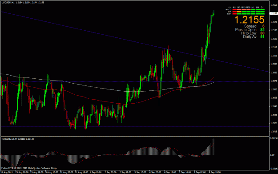Click the green Pips to Open value 82

click(x=262, y=30)
